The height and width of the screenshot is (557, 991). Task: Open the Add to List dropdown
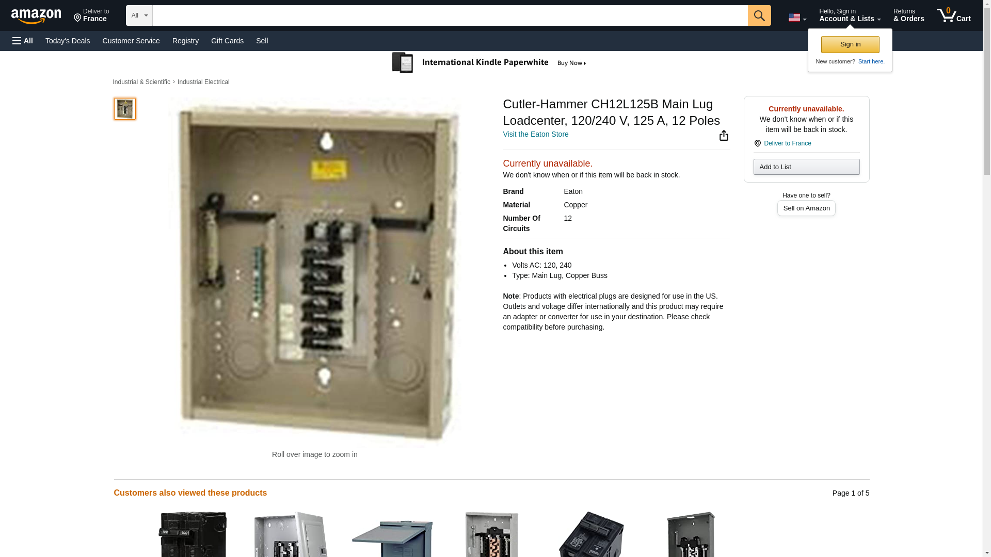pyautogui.click(x=806, y=167)
